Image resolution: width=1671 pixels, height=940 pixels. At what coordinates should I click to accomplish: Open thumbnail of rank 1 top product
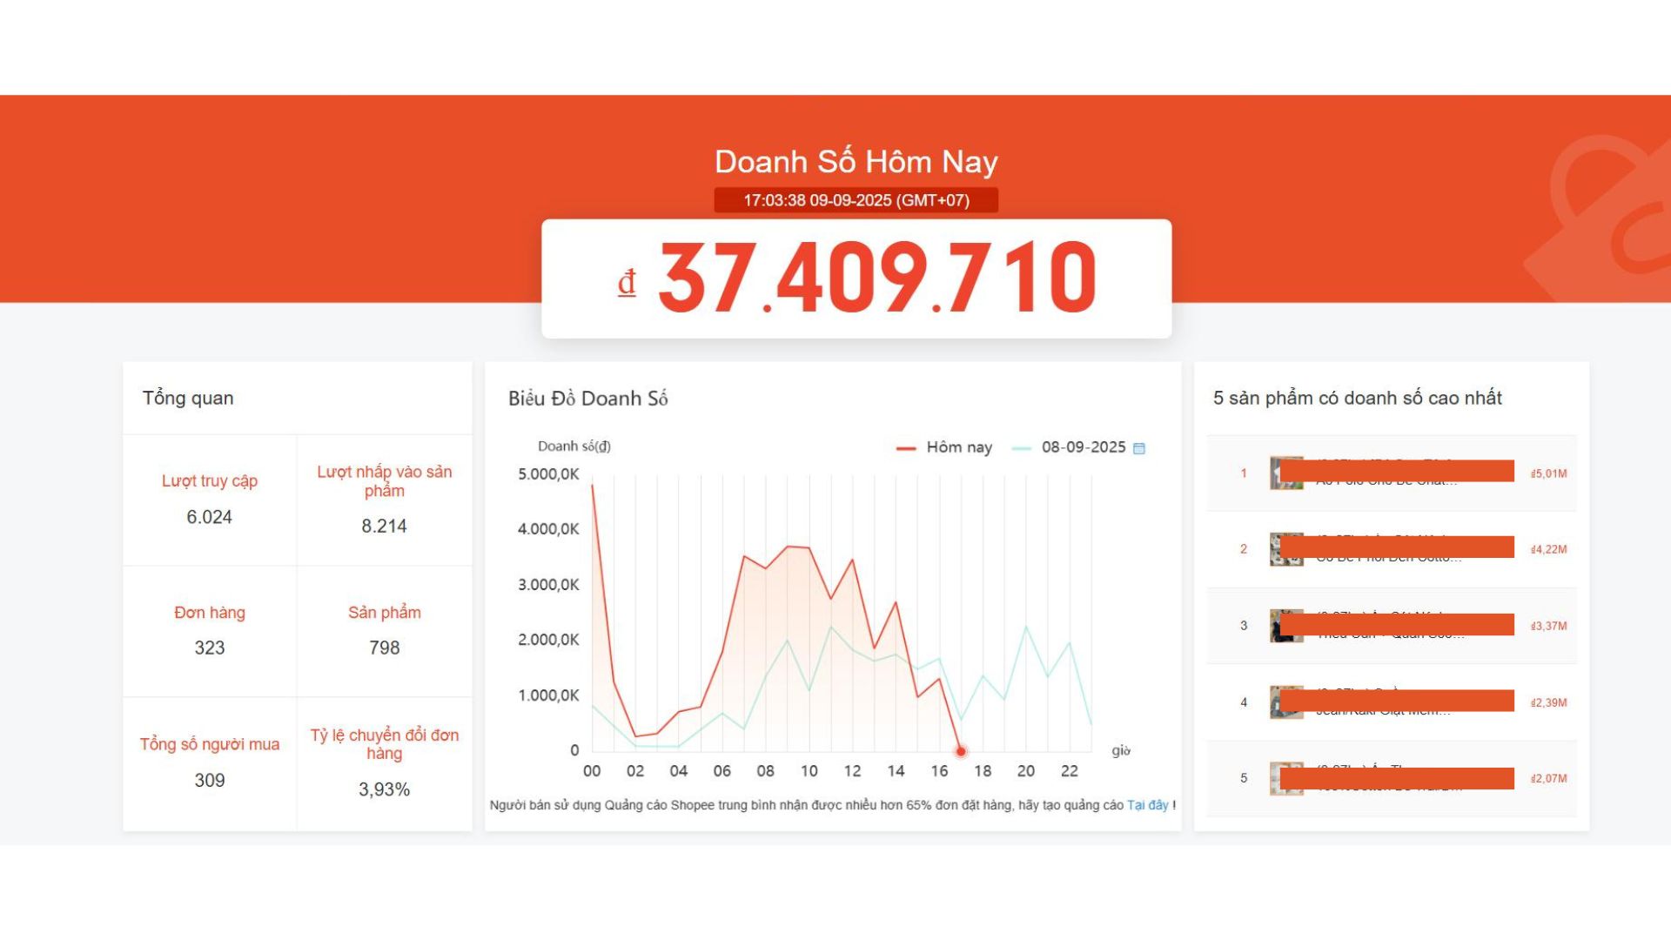click(x=1276, y=473)
